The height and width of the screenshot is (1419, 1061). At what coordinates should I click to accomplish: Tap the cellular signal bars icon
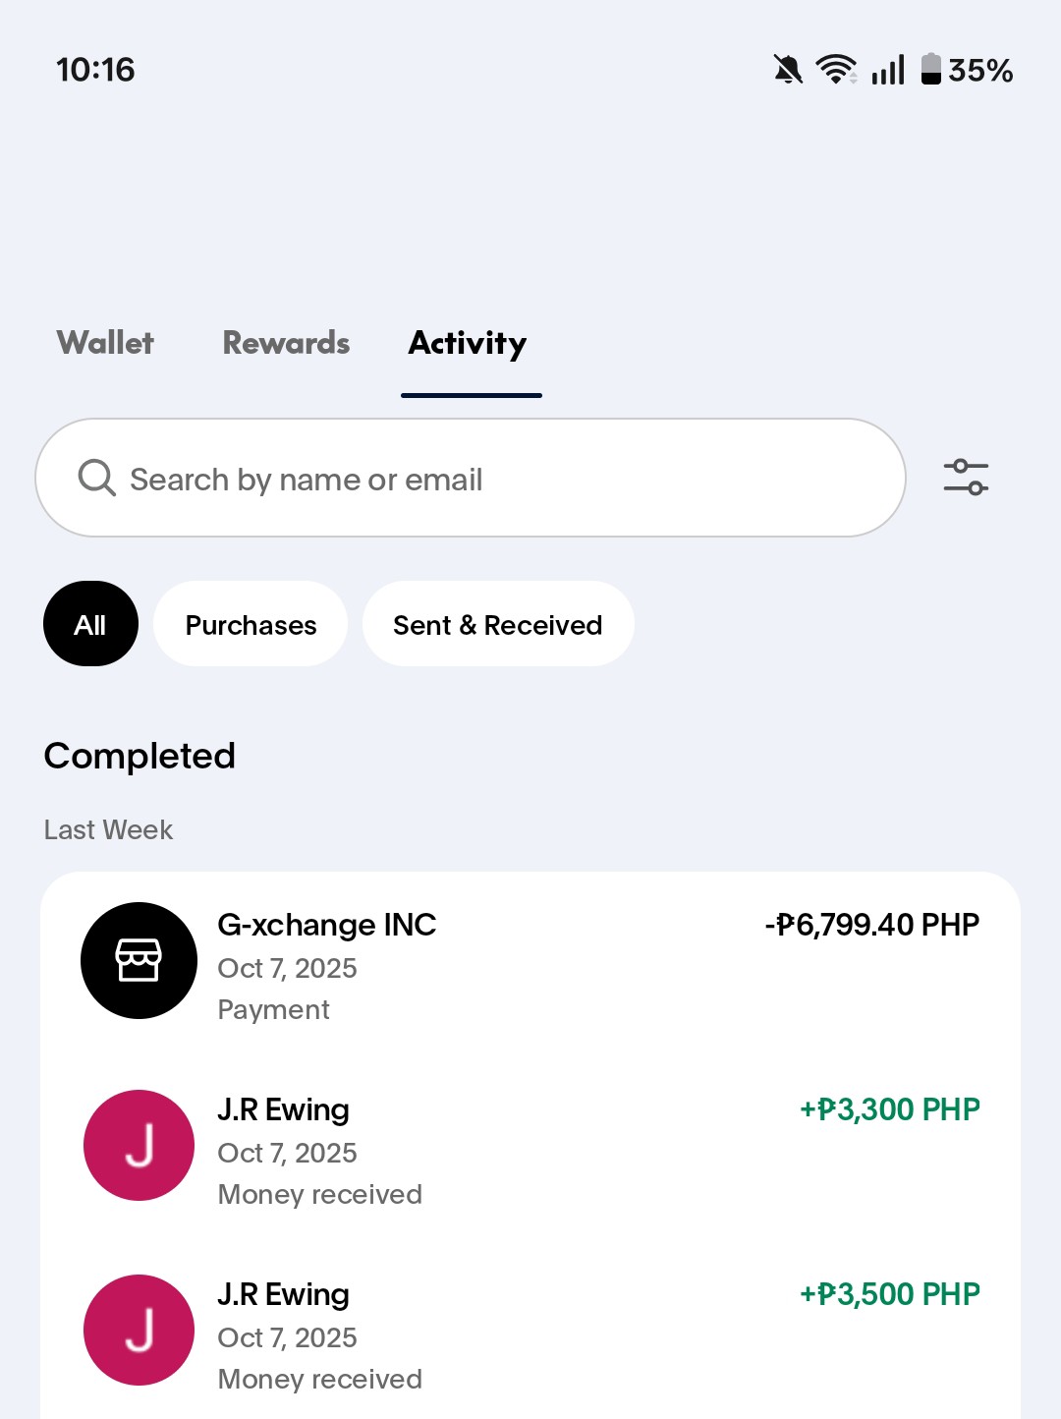pos(888,70)
